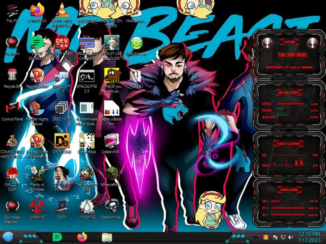Click the right alien head in TIME widget
The image size is (326, 244).
313,43
